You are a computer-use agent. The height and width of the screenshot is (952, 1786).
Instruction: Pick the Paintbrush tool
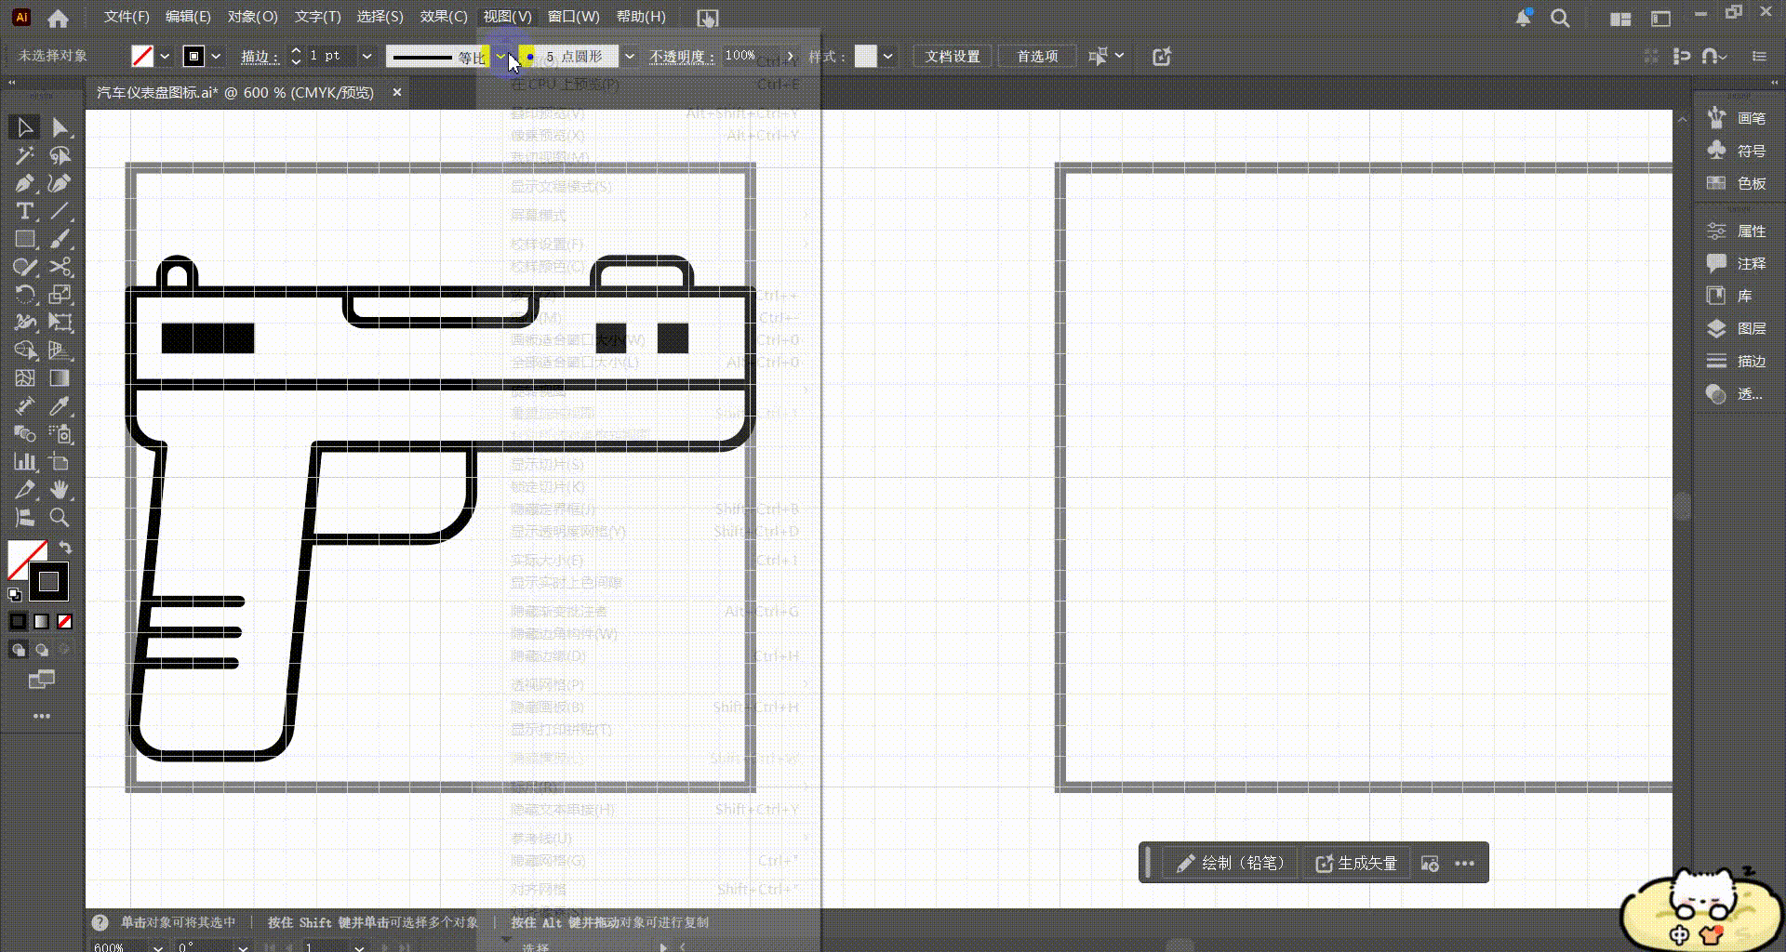60,239
